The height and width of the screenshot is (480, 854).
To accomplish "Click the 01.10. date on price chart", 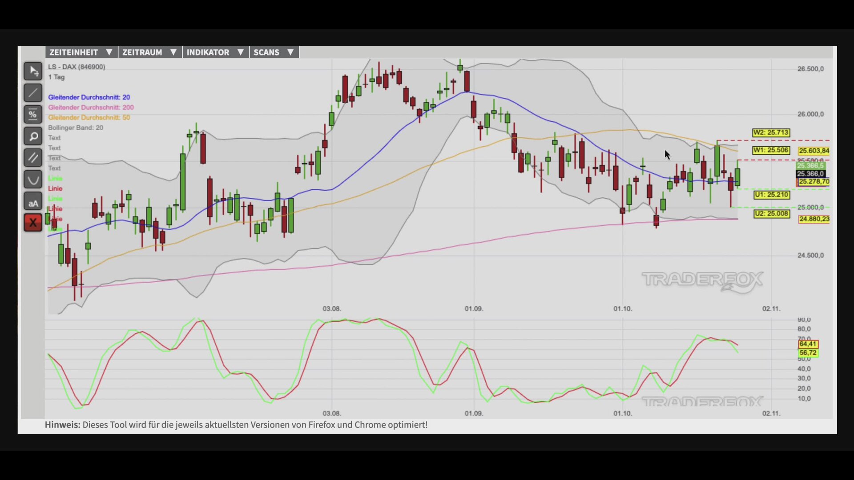I will coord(623,308).
